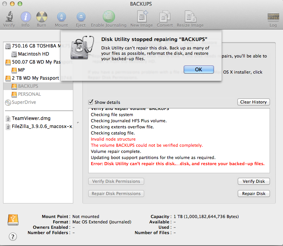Select the BACKUPS volume in sidebar
This screenshot has height=246, width=283.
click(38, 86)
